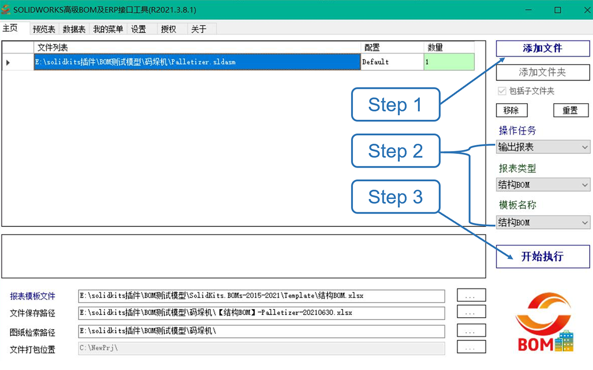Click the 添加文件 button
Viewport: 593px width, 370px height.
543,48
